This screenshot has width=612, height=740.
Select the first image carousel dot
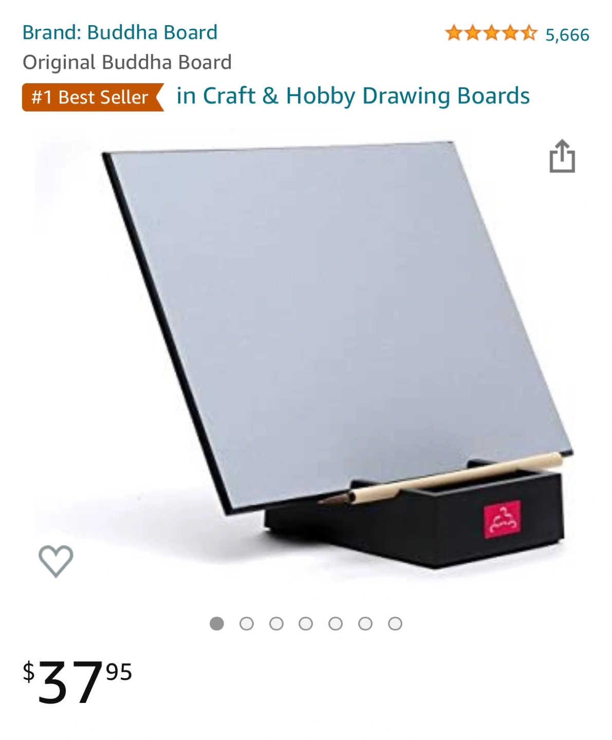[x=217, y=623]
